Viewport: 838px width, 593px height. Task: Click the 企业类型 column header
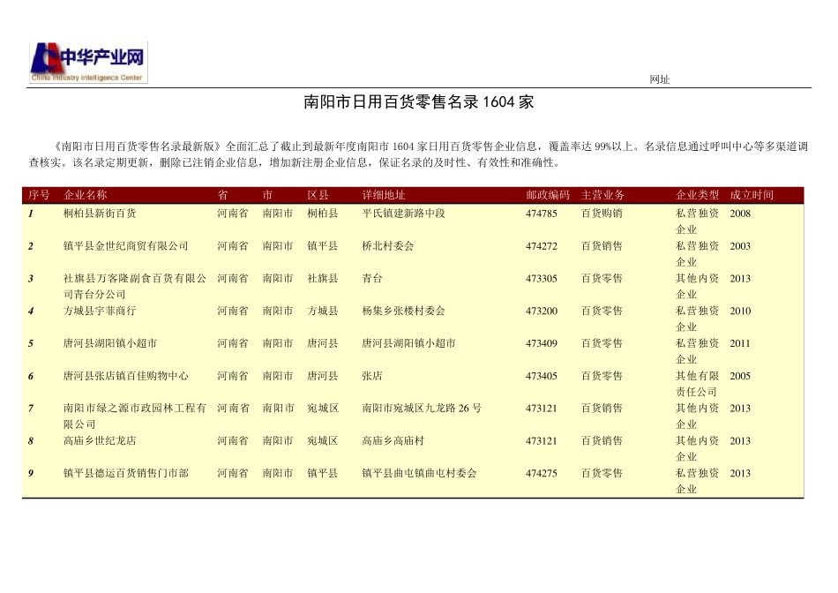[x=697, y=195]
